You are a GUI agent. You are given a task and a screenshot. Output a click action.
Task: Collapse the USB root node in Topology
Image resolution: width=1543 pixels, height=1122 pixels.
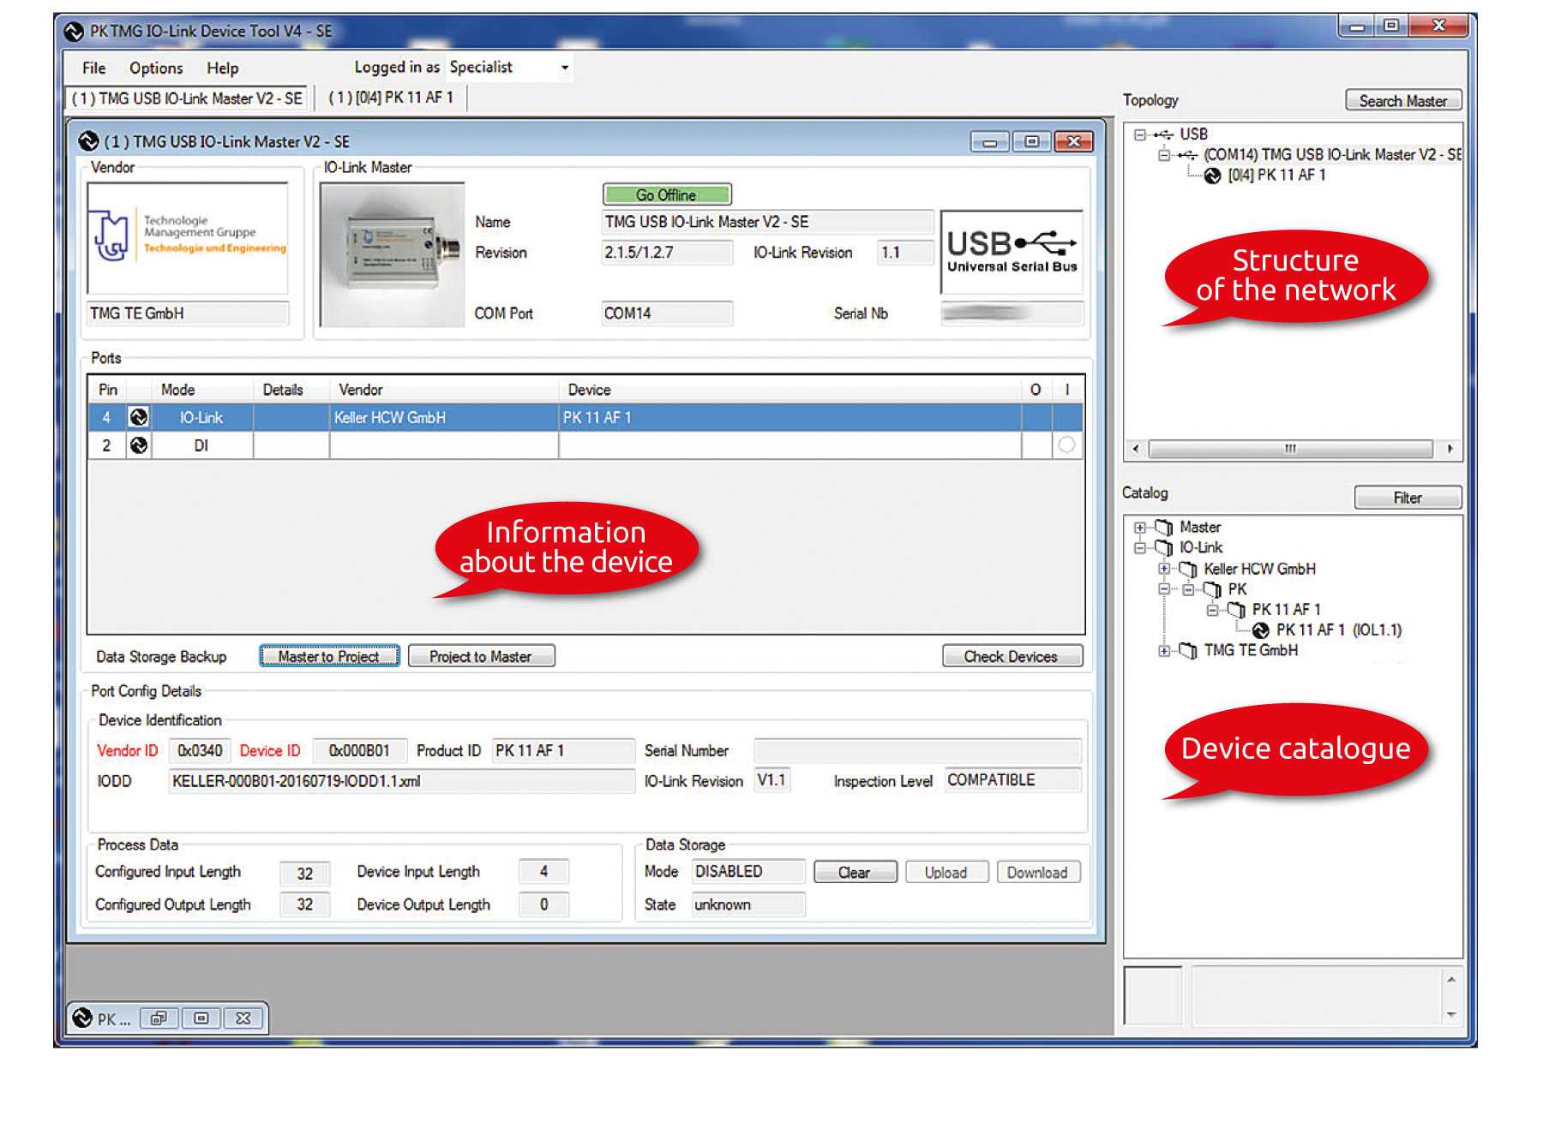1139,134
